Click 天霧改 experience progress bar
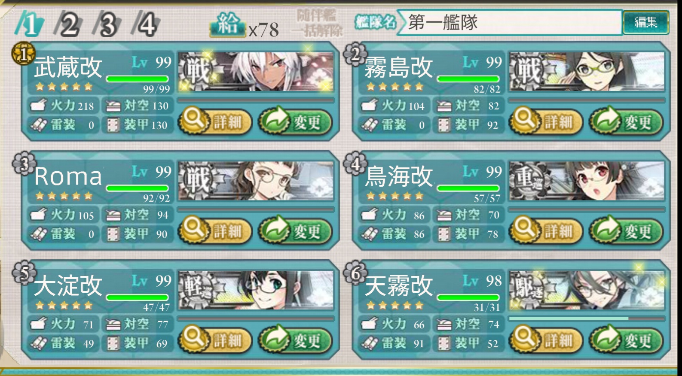The width and height of the screenshot is (682, 376). (587, 319)
